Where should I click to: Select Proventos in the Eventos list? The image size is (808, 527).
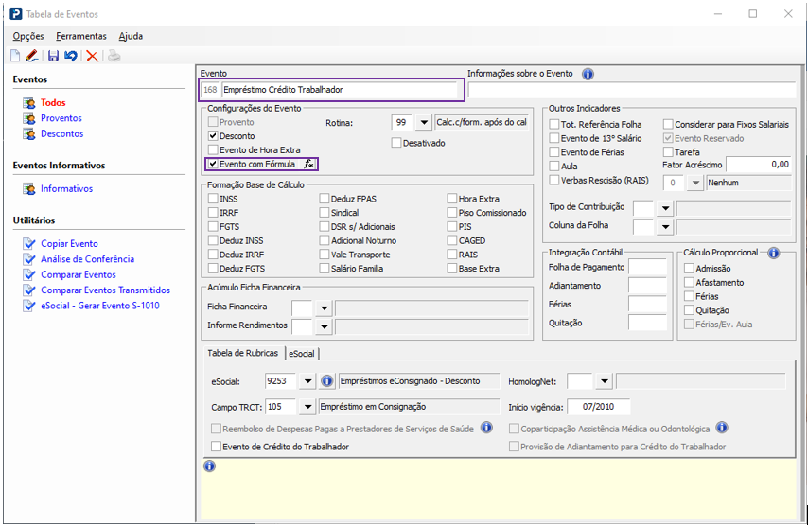pos(61,118)
